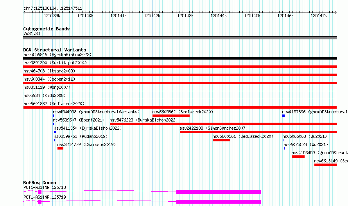Select the 7q31.33 band label
Screen dimensions: 348x206
[x=32, y=33]
